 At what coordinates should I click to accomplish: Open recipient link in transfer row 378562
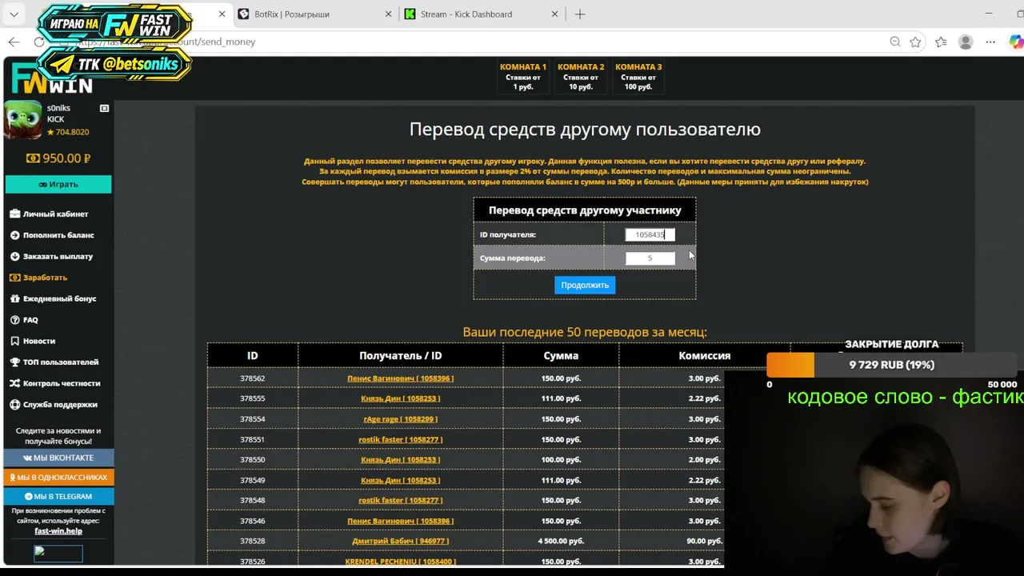point(400,378)
